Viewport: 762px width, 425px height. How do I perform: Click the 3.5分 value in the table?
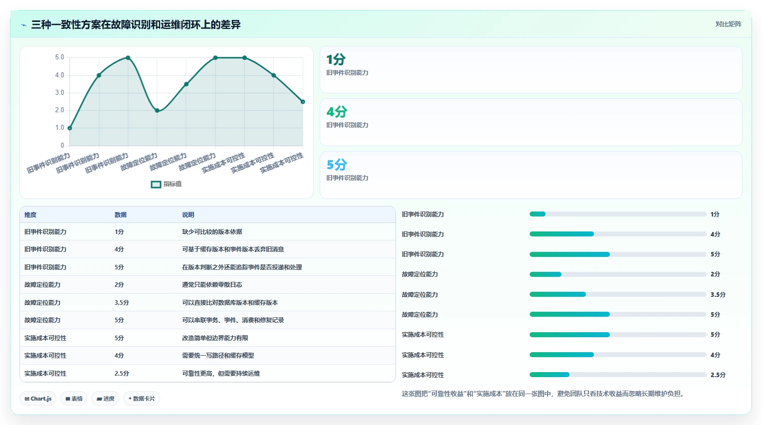click(x=122, y=303)
